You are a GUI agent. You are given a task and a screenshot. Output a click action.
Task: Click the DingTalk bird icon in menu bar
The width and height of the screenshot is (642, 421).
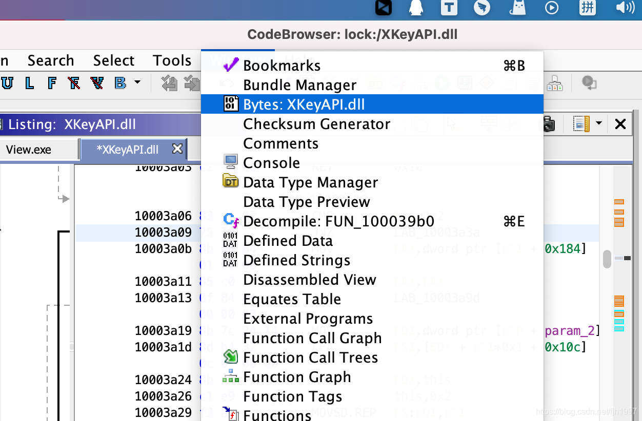pyautogui.click(x=482, y=8)
